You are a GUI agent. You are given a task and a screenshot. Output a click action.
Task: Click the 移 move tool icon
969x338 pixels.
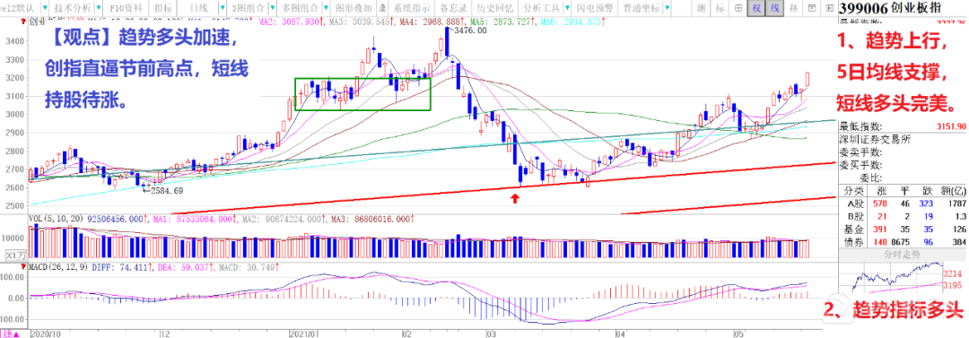(793, 8)
